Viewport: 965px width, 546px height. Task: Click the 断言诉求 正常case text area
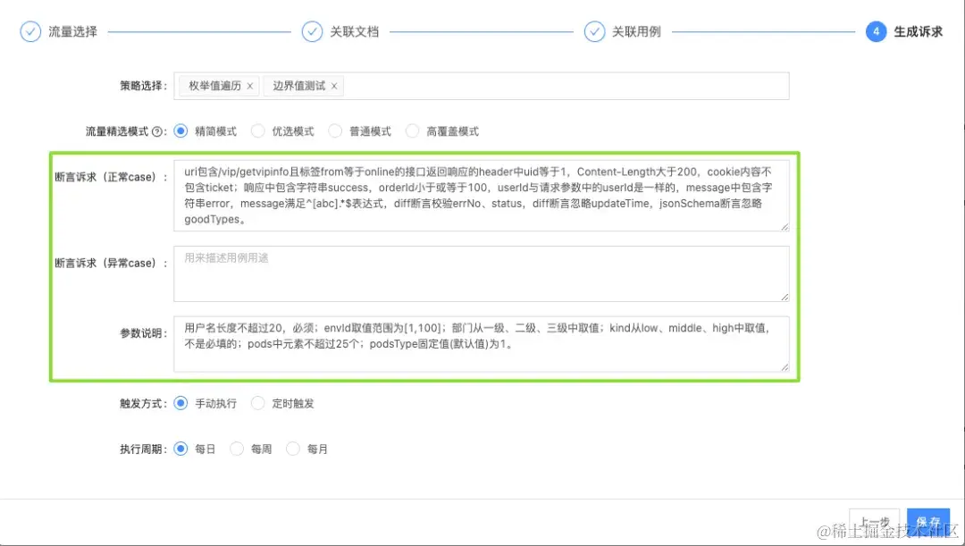pos(482,196)
